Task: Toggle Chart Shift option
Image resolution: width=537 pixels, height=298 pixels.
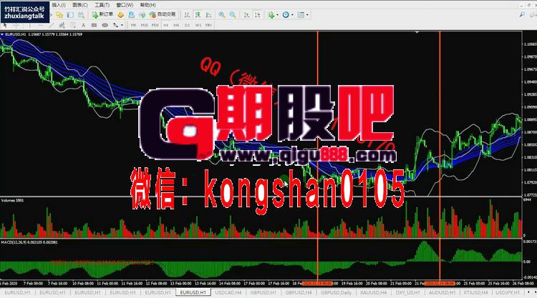Action: (x=258, y=15)
